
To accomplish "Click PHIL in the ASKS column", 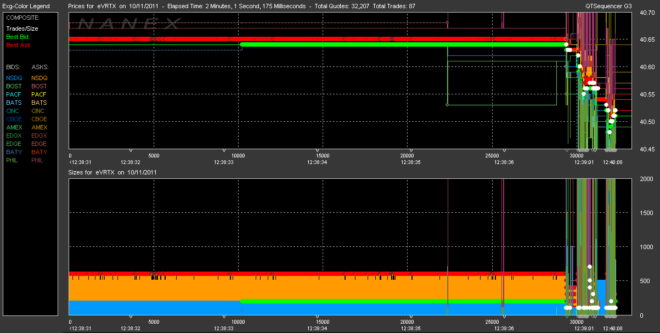I will click(38, 160).
